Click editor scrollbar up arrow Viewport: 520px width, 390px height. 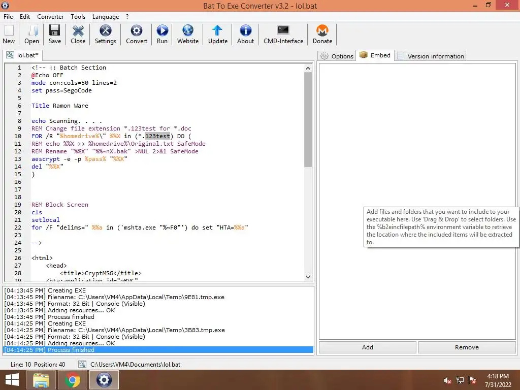coord(308,68)
